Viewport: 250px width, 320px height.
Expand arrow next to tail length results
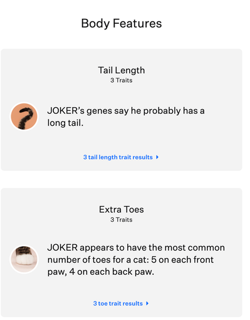click(157, 157)
